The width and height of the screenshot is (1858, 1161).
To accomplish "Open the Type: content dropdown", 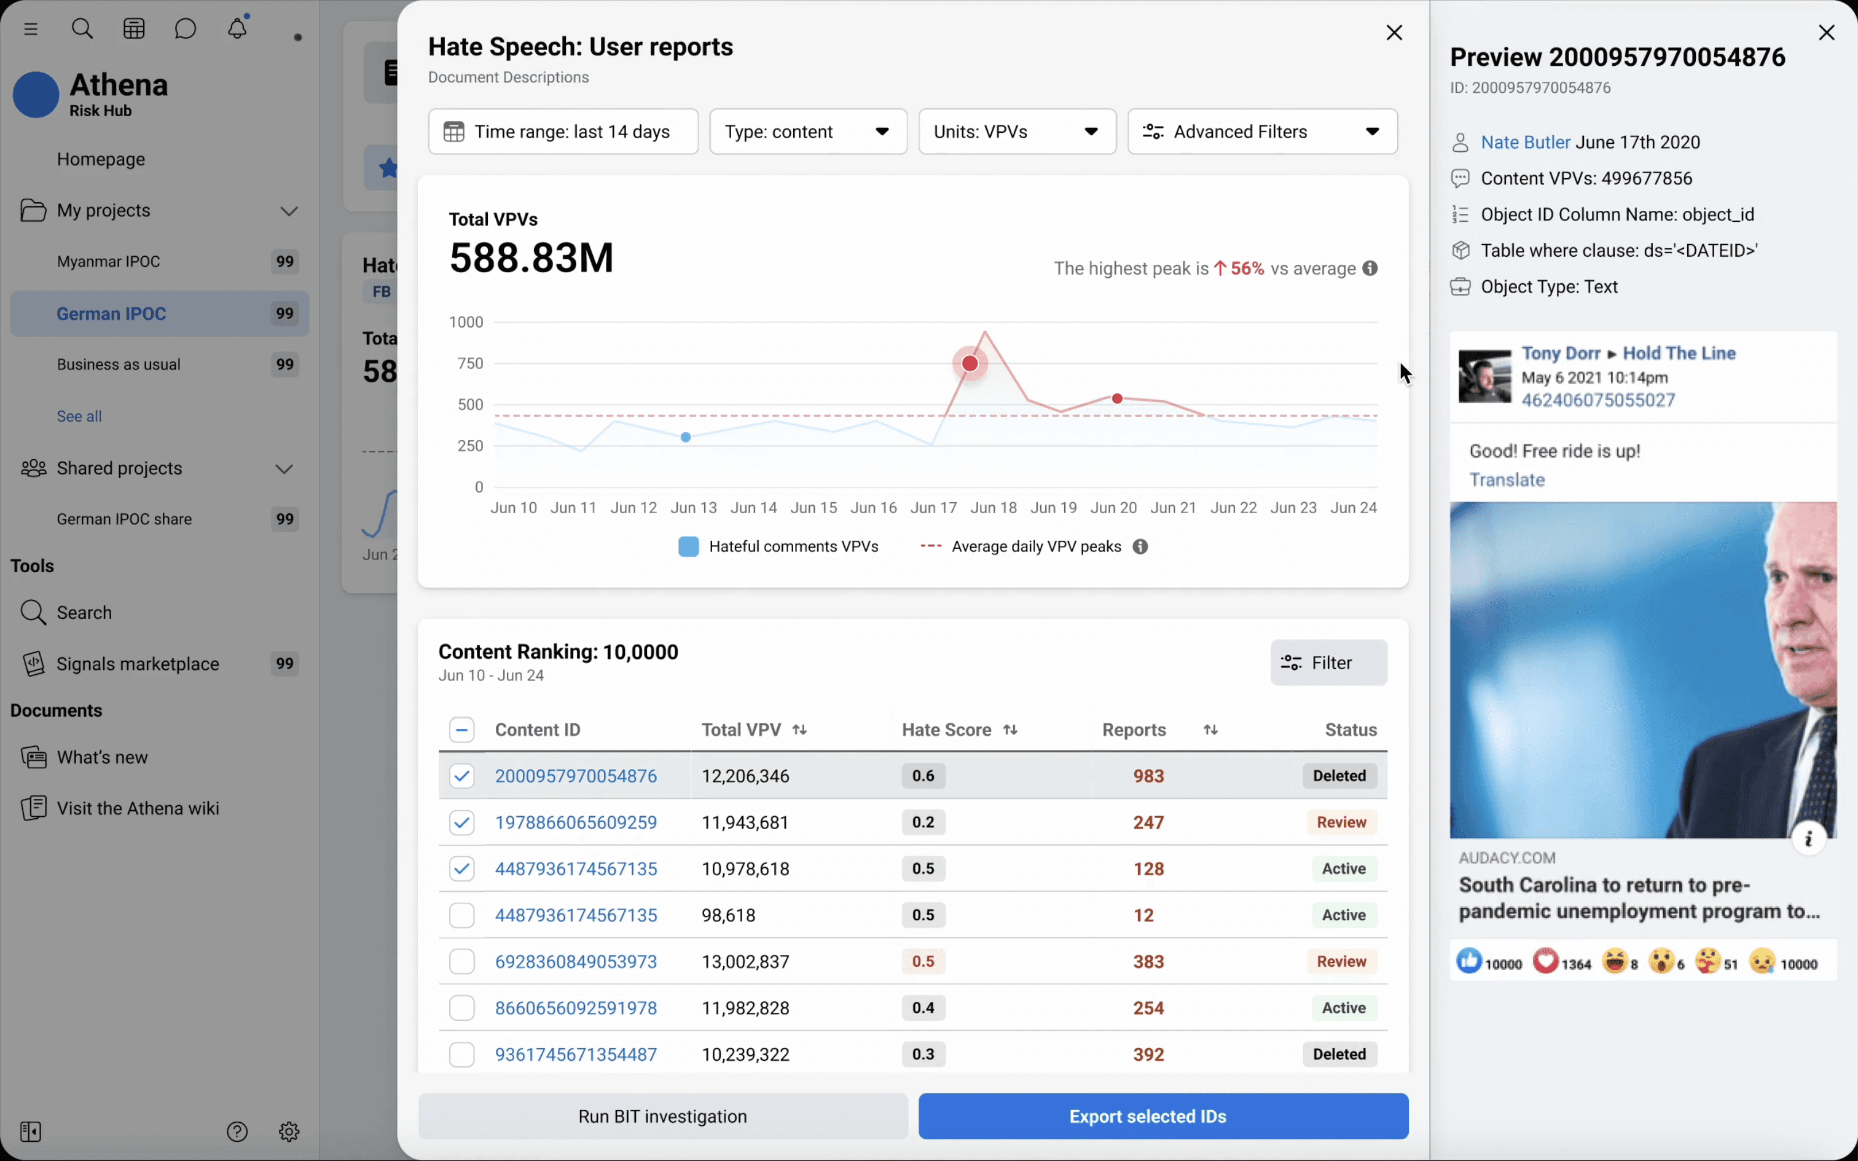I will click(x=807, y=132).
